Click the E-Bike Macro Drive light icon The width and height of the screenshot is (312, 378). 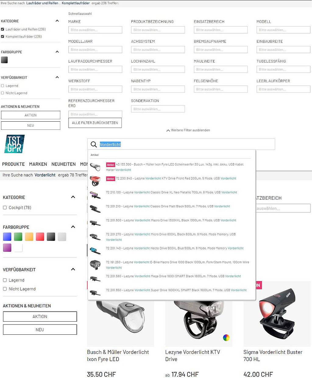(95, 264)
